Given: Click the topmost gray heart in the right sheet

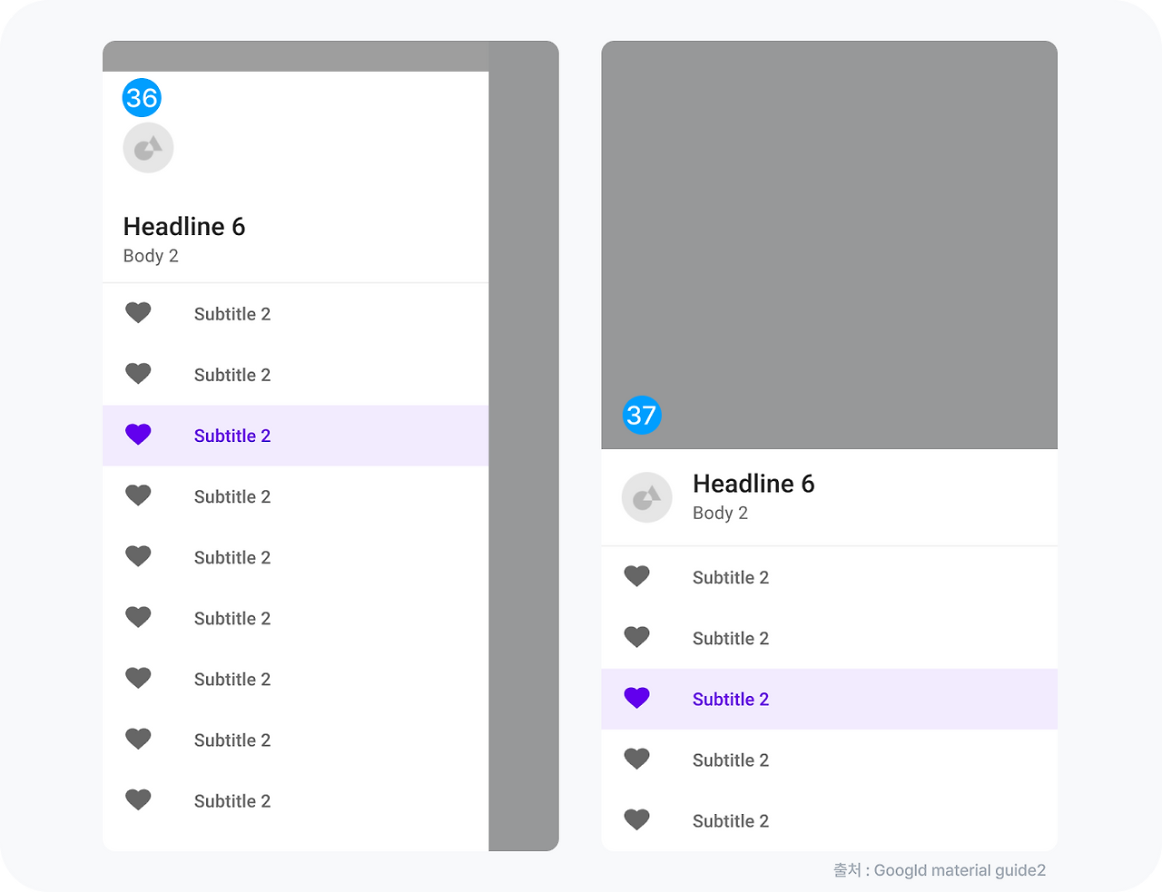Looking at the screenshot, I should [x=636, y=576].
